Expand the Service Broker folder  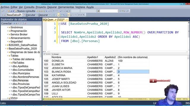coord(7,34)
